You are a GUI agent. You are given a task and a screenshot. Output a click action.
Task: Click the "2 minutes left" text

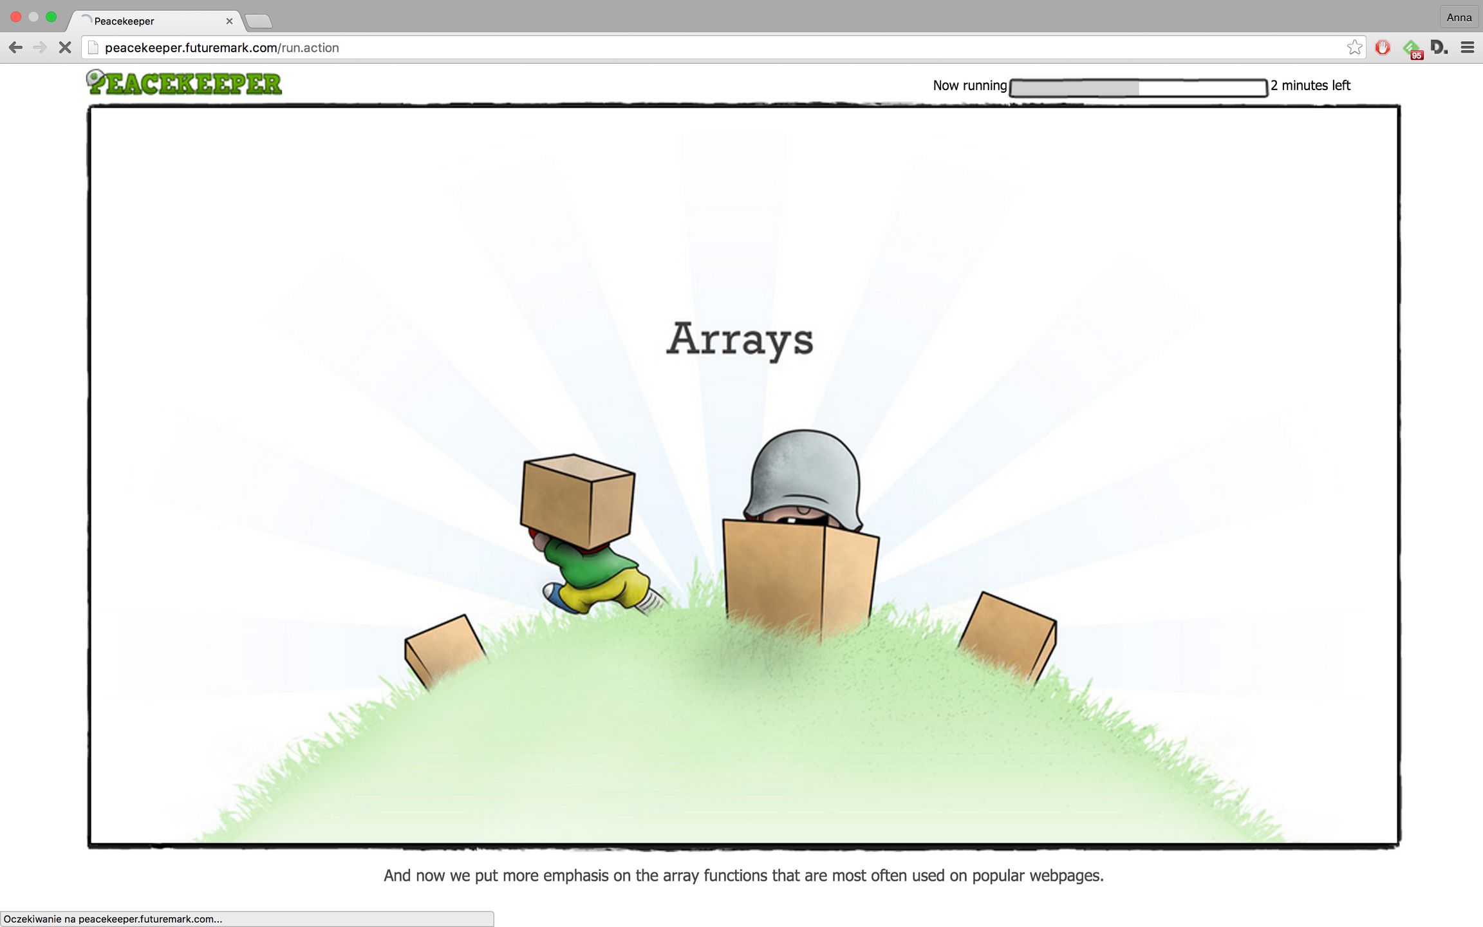1310,86
